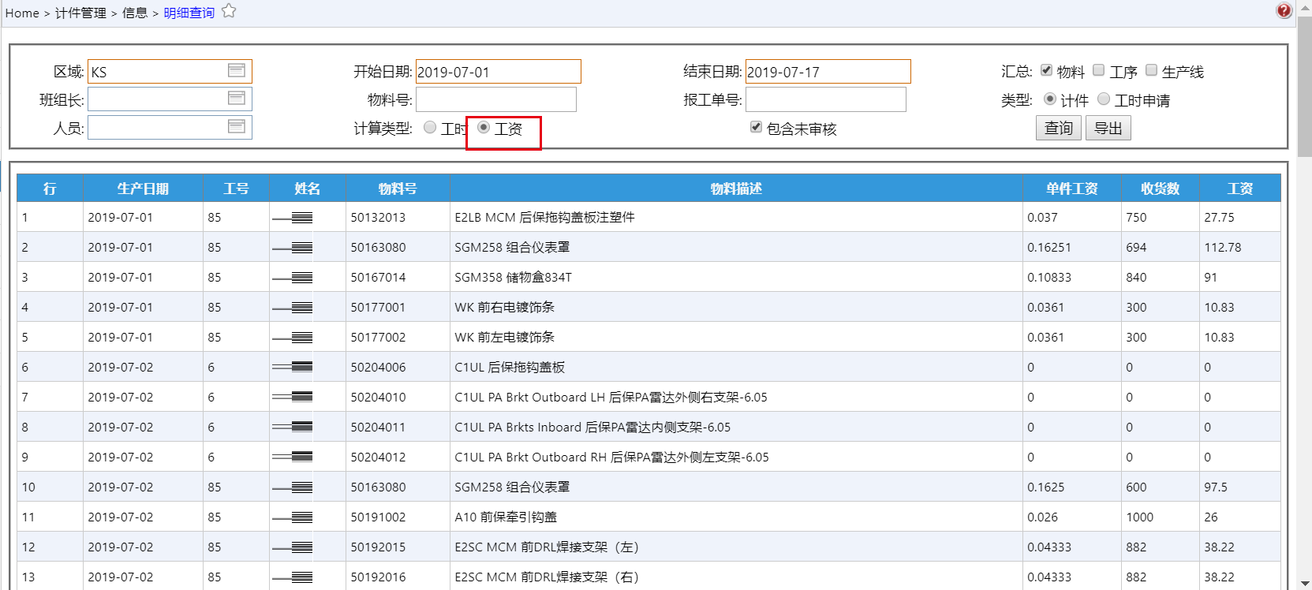
Task: Select the 97.5 wage cell
Action: pos(1240,487)
